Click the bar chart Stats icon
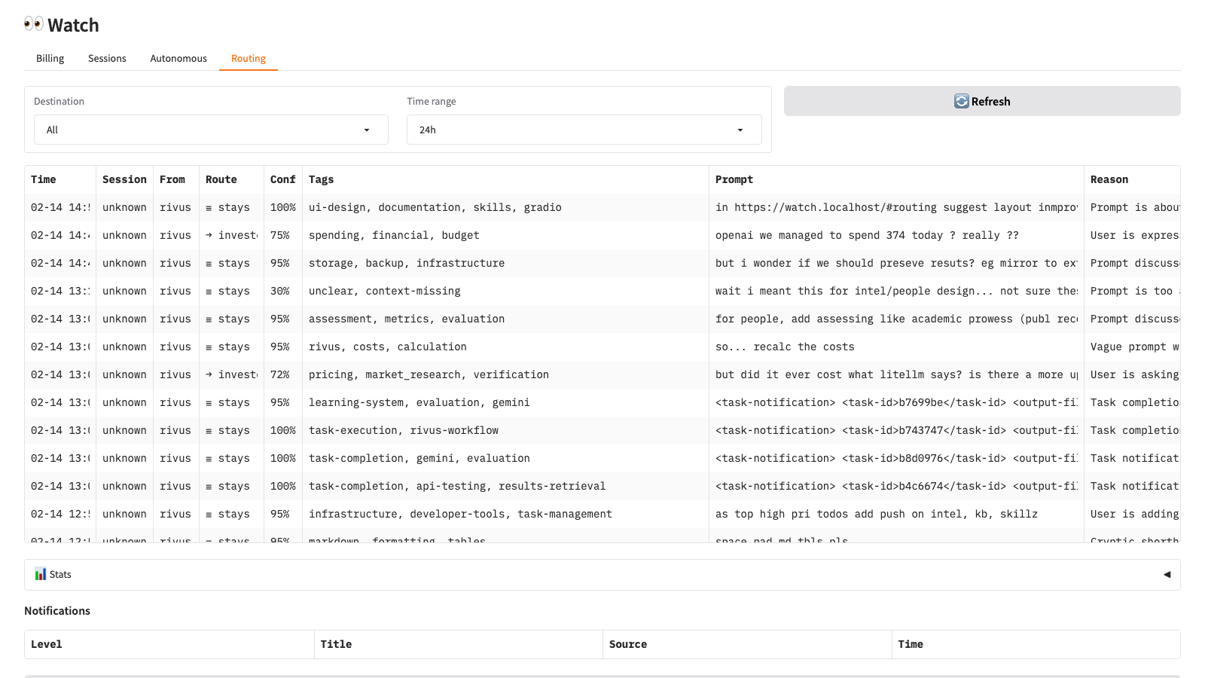 pos(41,574)
